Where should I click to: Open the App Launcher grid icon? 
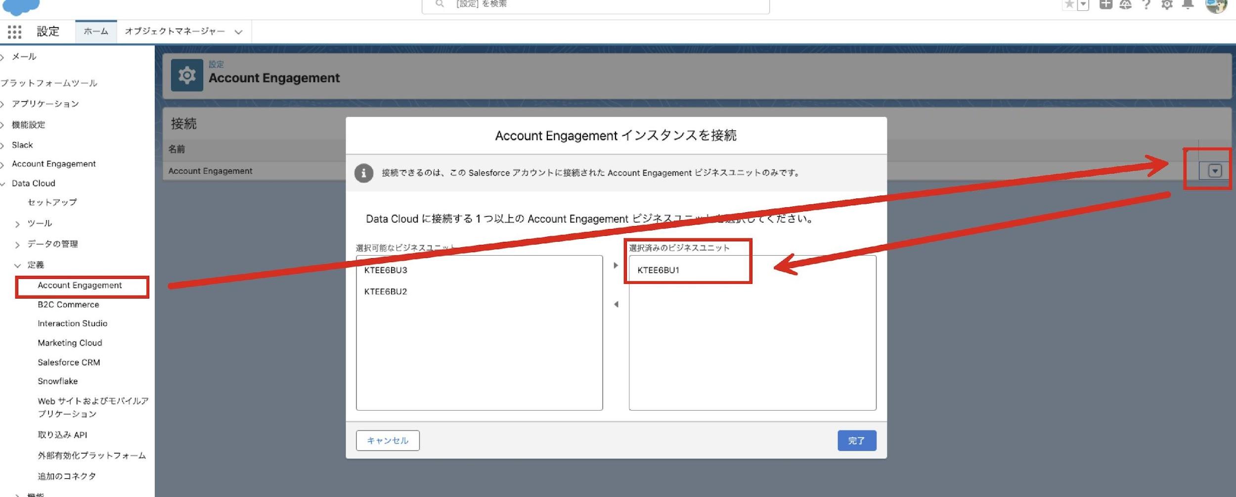pos(14,32)
